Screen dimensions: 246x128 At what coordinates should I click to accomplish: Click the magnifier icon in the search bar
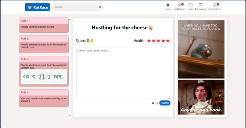tap(100, 7)
